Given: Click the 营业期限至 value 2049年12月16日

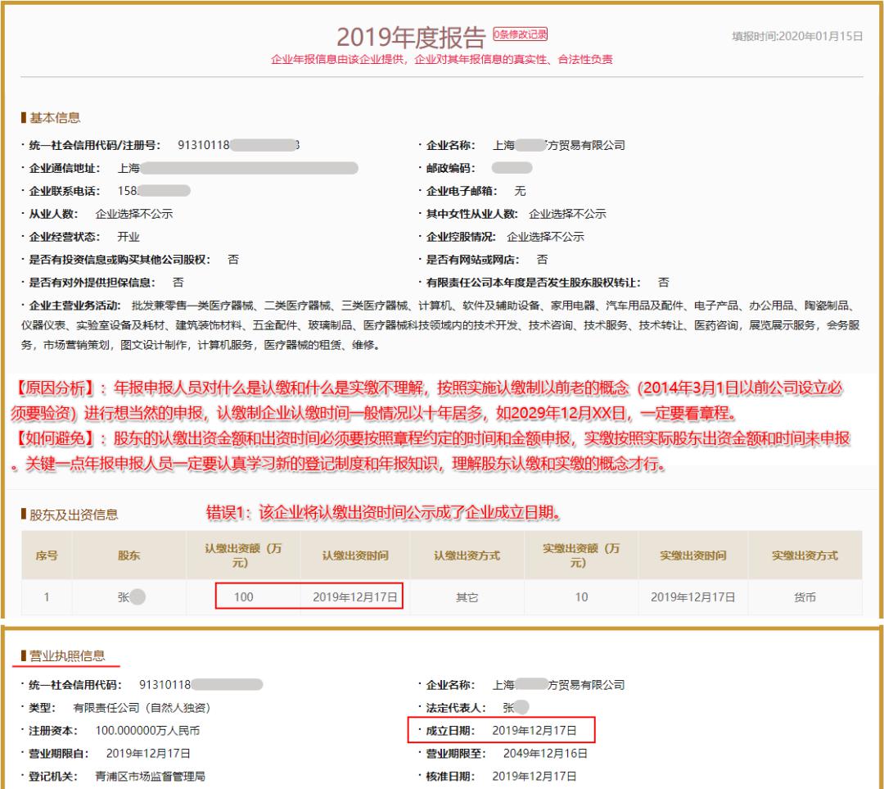Looking at the screenshot, I should (x=545, y=754).
